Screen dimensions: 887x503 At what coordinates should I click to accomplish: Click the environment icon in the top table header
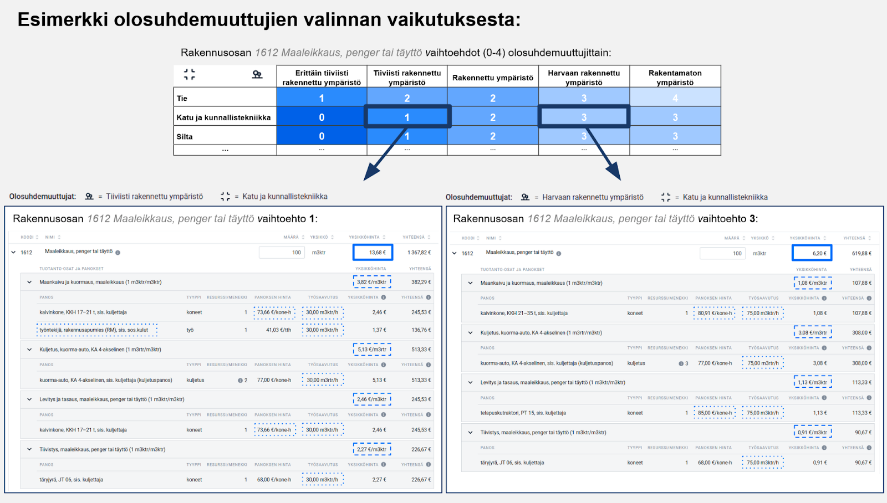pos(257,74)
